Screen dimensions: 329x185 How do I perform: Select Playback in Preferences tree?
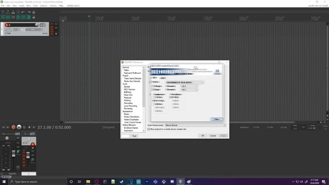[x=127, y=98]
